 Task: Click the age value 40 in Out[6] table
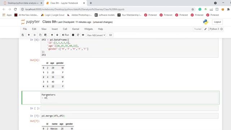[53, 82]
